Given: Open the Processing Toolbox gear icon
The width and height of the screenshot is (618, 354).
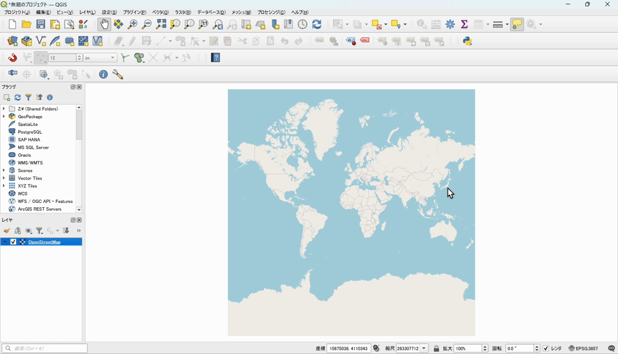Looking at the screenshot, I should [x=450, y=25].
